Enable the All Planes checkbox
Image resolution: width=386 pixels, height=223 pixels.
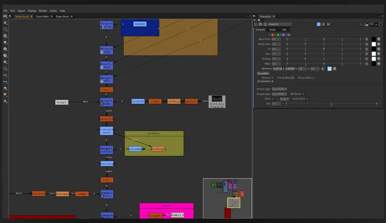coord(303,94)
